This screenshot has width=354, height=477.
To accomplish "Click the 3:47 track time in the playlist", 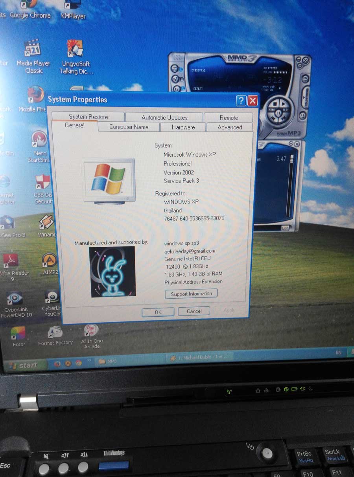I will pos(281,159).
